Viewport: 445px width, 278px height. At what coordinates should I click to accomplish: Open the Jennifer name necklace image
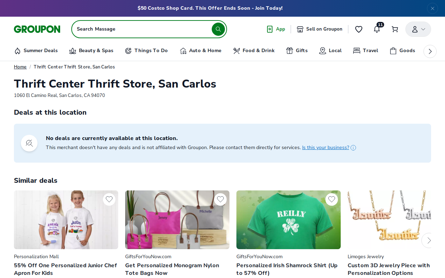(x=389, y=220)
